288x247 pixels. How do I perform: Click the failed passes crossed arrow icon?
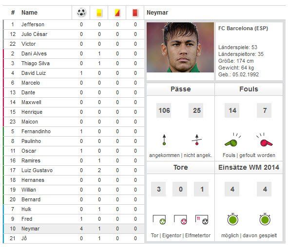[197, 140]
